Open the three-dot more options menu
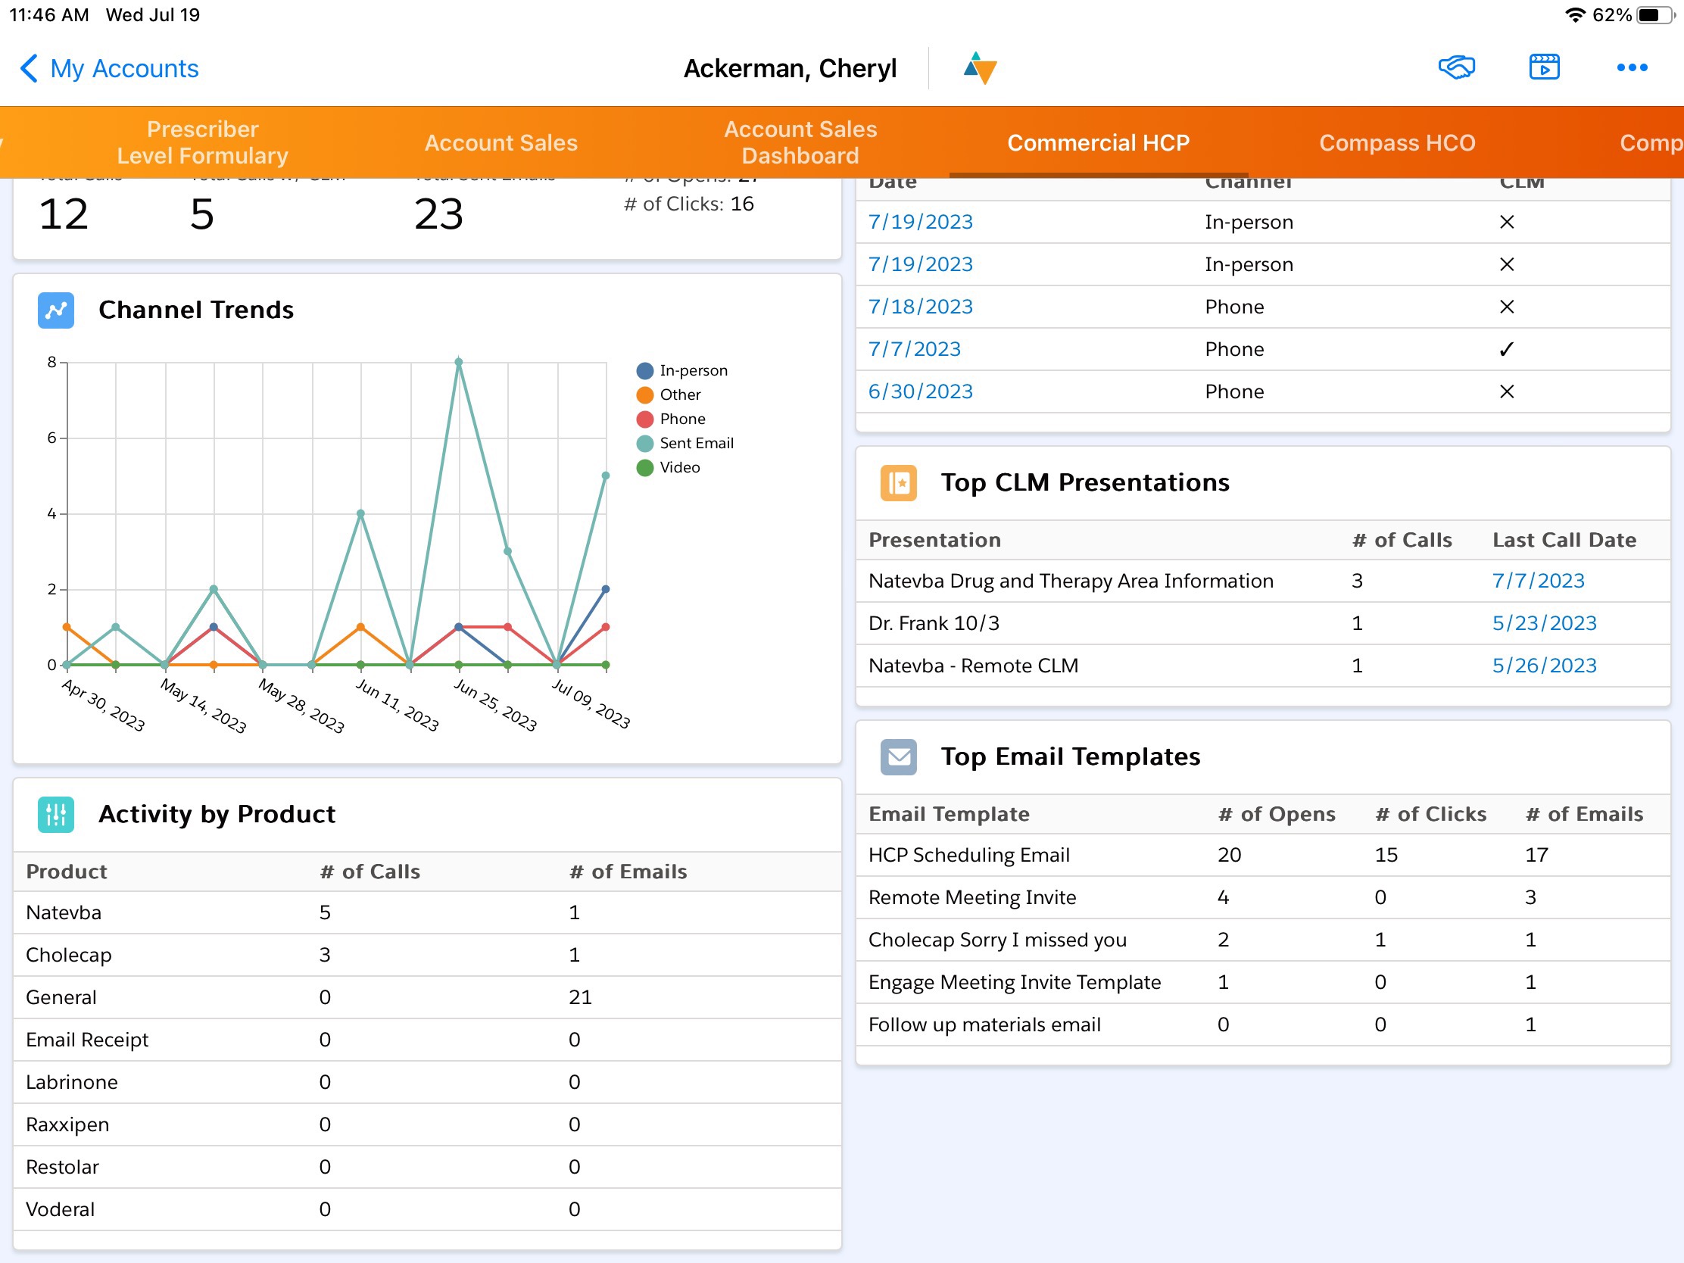Image resolution: width=1684 pixels, height=1263 pixels. point(1632,67)
